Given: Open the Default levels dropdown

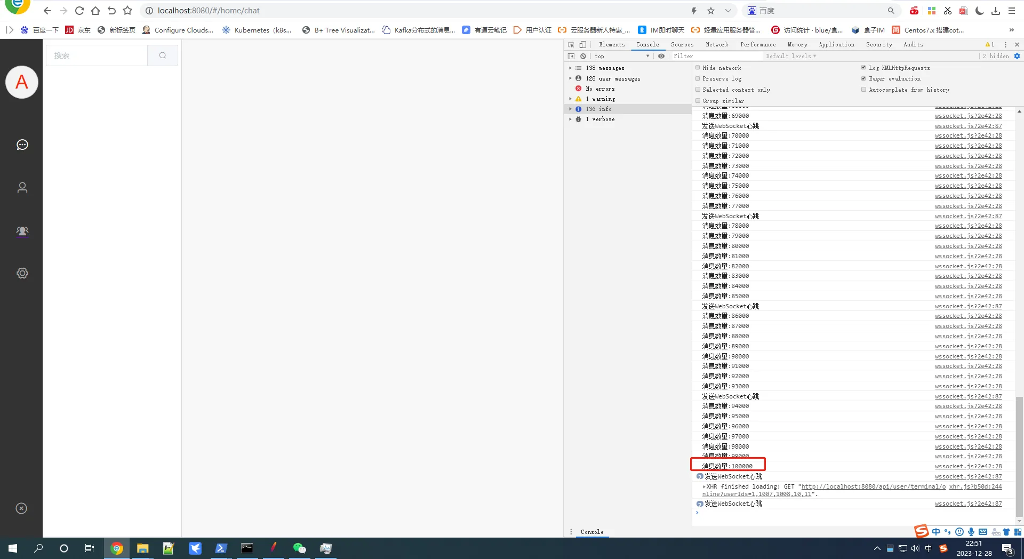Looking at the screenshot, I should click(790, 56).
